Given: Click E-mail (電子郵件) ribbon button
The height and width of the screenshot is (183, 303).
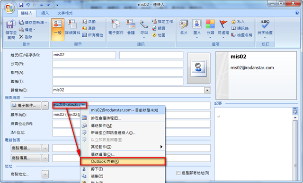Looking at the screenshot, I should pyautogui.click(x=116, y=27).
